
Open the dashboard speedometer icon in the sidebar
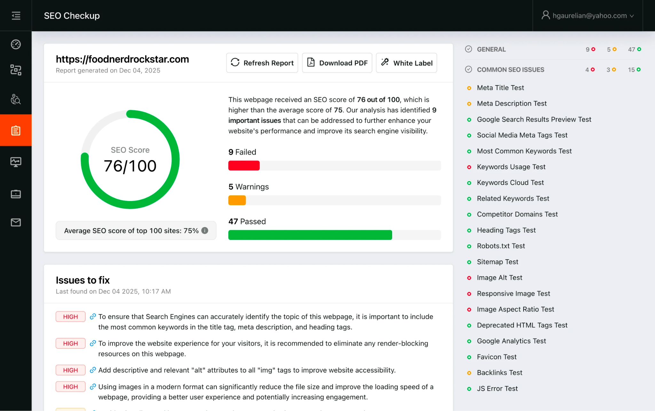coord(16,44)
